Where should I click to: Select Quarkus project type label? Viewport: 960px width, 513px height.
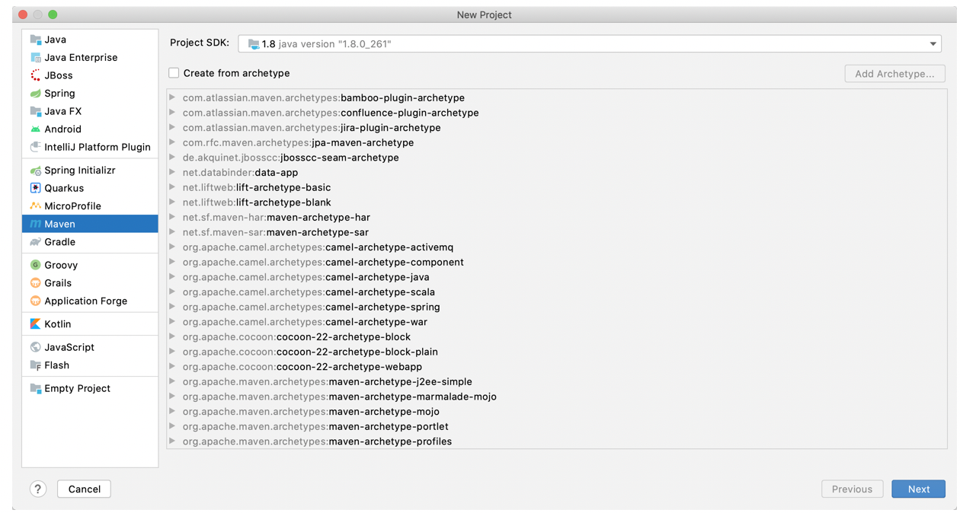coord(64,188)
